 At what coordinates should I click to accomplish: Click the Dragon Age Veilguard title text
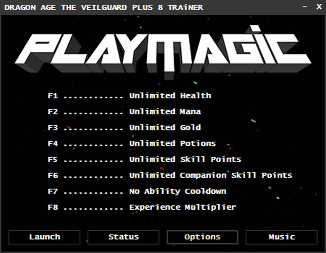tap(104, 8)
